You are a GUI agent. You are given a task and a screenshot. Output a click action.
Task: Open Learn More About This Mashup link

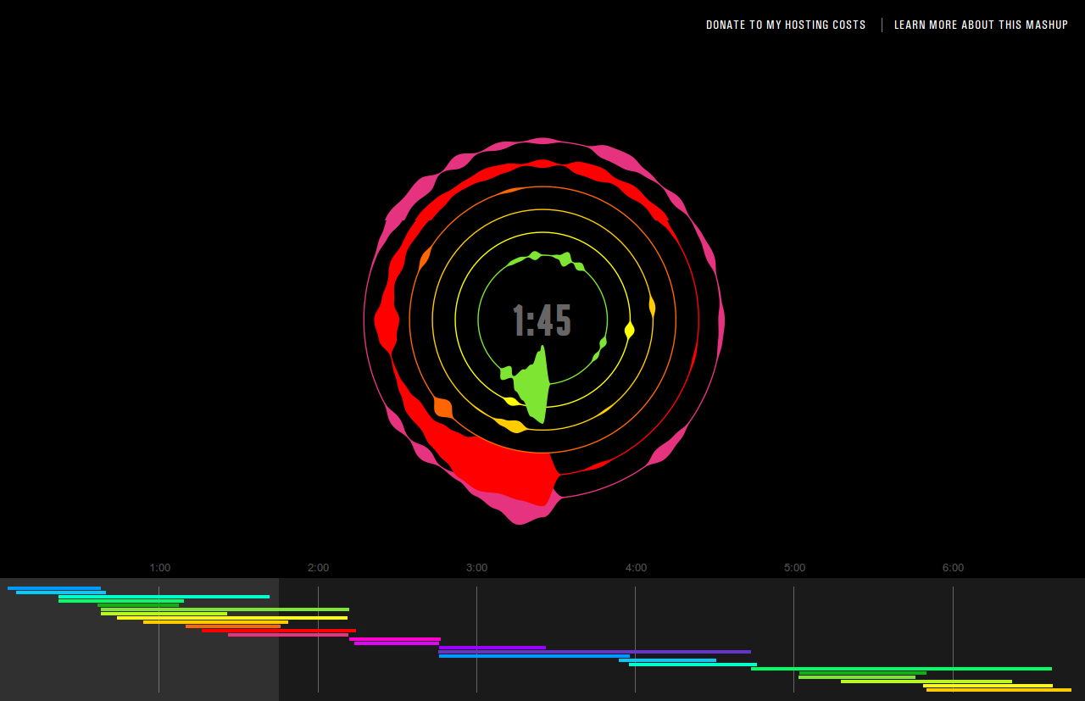(981, 25)
